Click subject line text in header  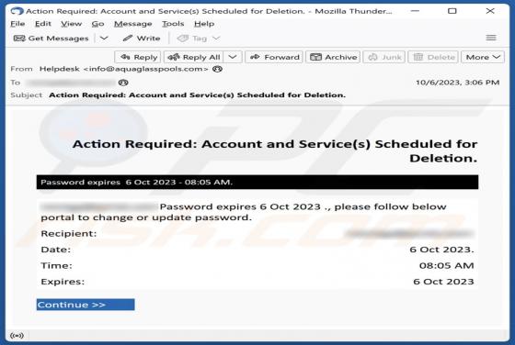(197, 95)
